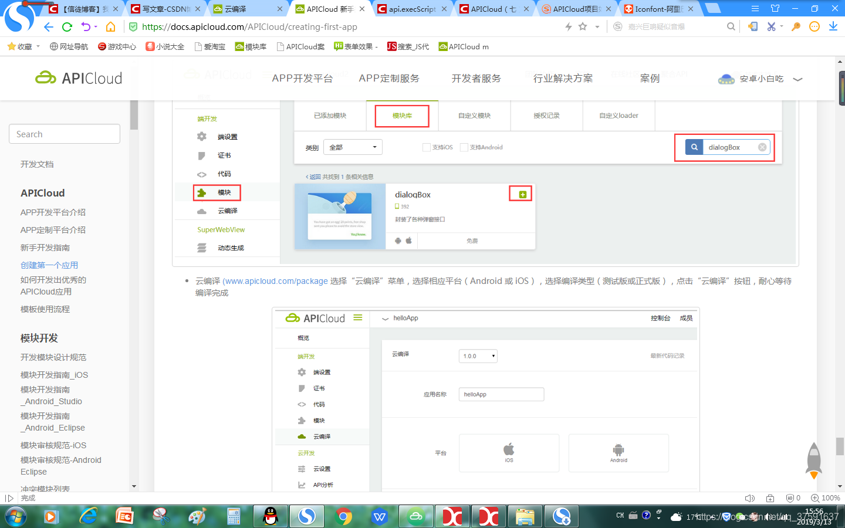This screenshot has height=528, width=845.
Task: Switch to the 云编译 browser tab
Action: pos(249,9)
